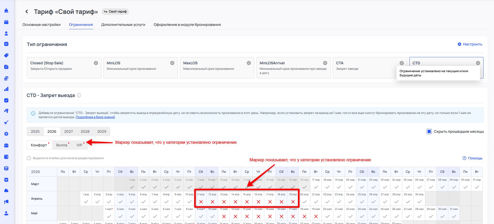Toggle the hide past months checkbox
The width and height of the screenshot is (494, 224).
pos(429,131)
